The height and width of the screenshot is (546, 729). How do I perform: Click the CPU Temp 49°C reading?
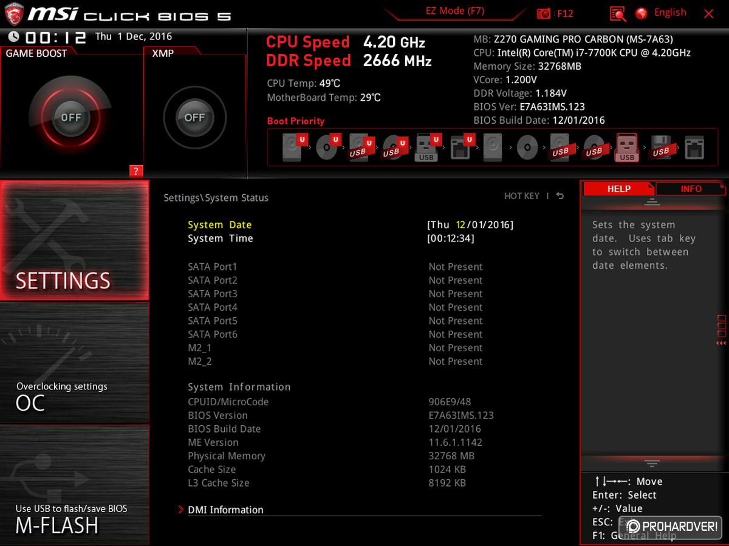pyautogui.click(x=304, y=83)
